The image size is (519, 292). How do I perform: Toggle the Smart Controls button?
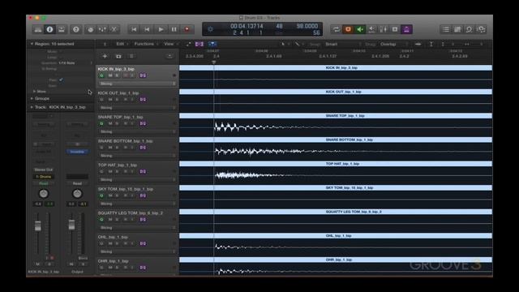coord(90,29)
